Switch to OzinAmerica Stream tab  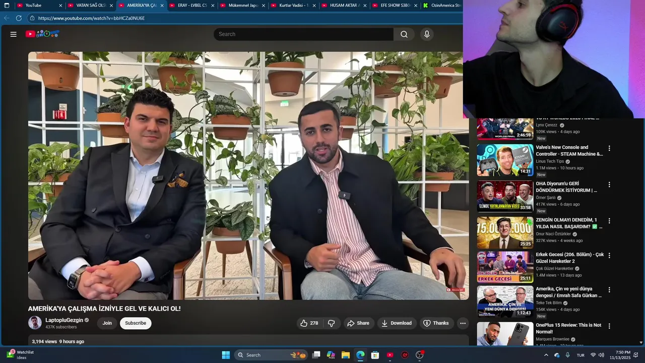tap(441, 6)
